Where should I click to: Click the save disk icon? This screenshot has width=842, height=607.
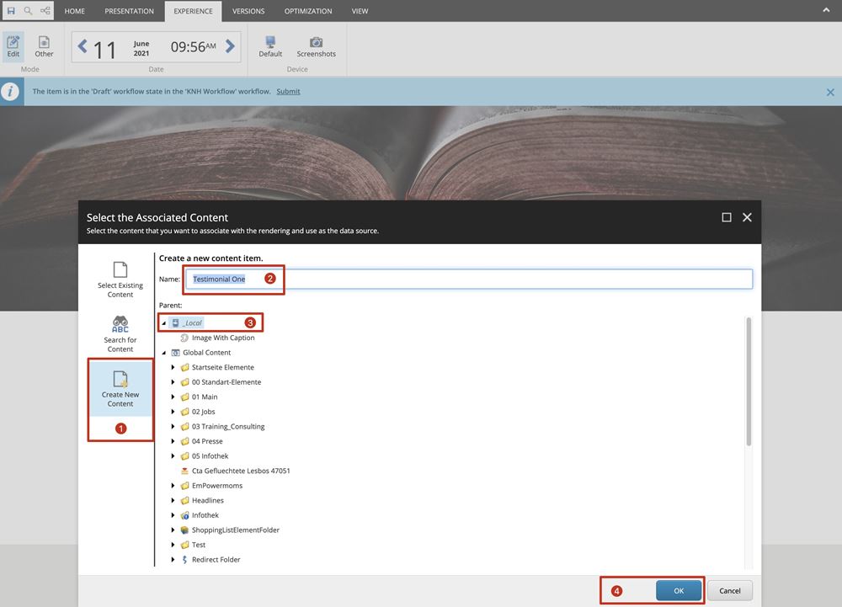pyautogui.click(x=11, y=11)
